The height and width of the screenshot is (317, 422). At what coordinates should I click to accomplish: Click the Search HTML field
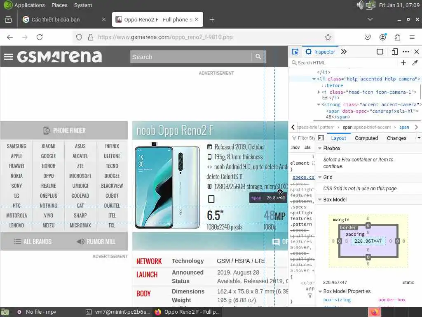tap(344, 63)
